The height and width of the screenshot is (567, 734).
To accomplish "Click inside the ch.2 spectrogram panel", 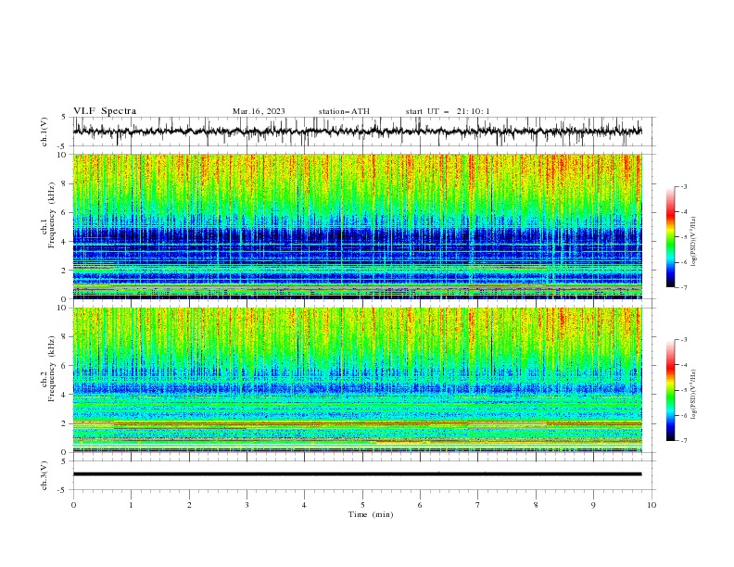I will coord(357,380).
